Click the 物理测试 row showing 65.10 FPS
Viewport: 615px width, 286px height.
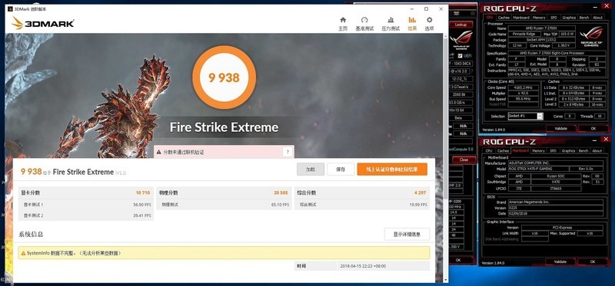coord(224,205)
